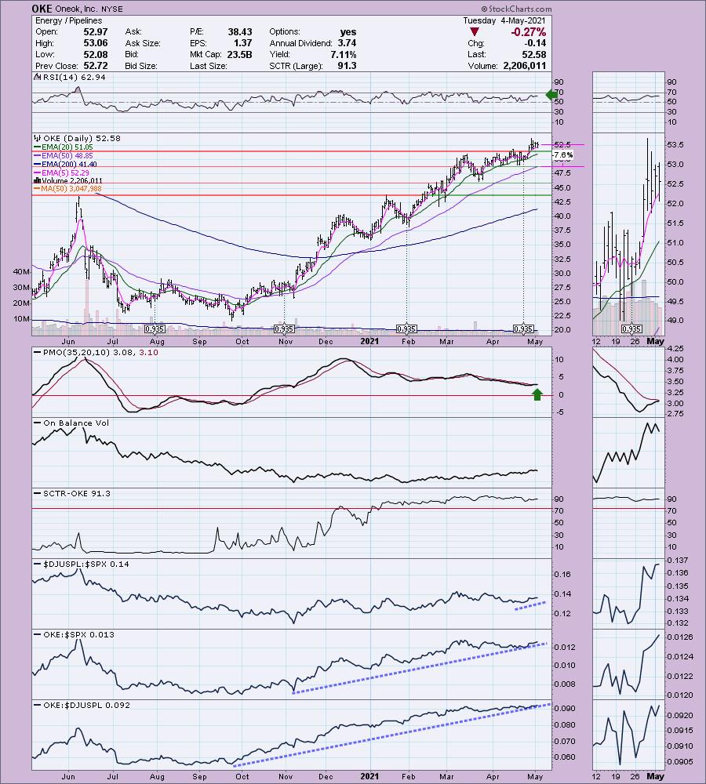706x784 pixels.
Task: Click the OKE ticker symbol title
Action: tap(42, 9)
